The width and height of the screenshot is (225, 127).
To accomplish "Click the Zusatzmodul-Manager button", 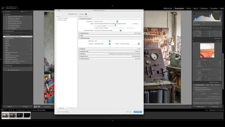I will pyautogui.click(x=63, y=112).
